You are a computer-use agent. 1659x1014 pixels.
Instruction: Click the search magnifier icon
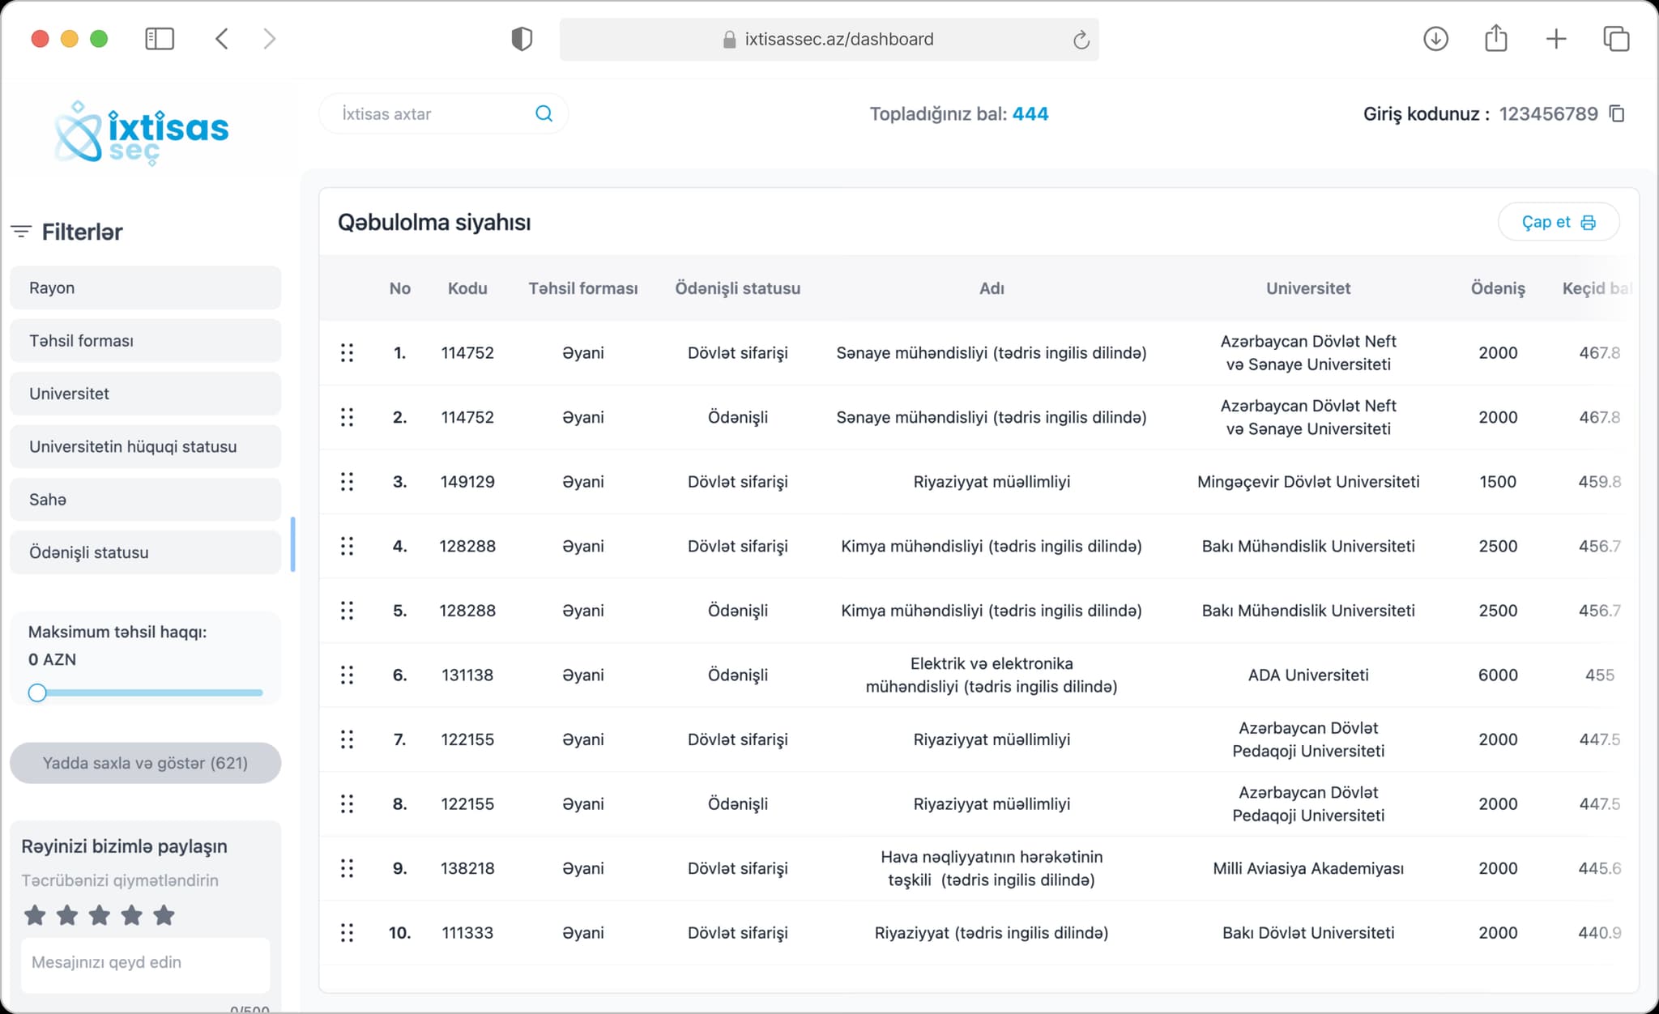tap(544, 113)
